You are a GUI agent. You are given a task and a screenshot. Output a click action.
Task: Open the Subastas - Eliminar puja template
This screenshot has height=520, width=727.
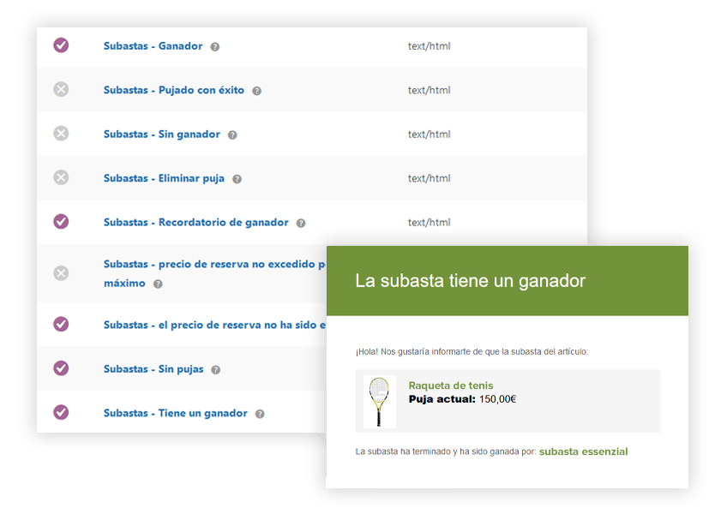(x=164, y=178)
